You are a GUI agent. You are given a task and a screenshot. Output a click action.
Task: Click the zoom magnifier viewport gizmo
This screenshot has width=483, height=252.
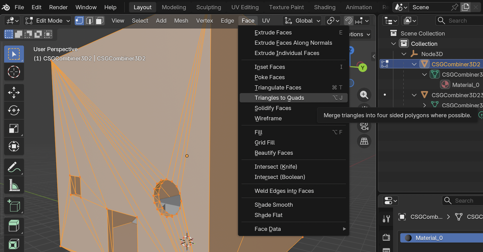364,95
